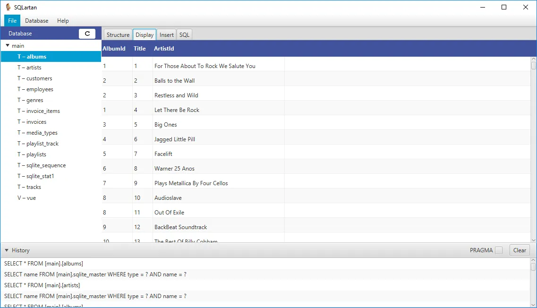Switch to the Display tab
Image resolution: width=537 pixels, height=308 pixels.
145,34
